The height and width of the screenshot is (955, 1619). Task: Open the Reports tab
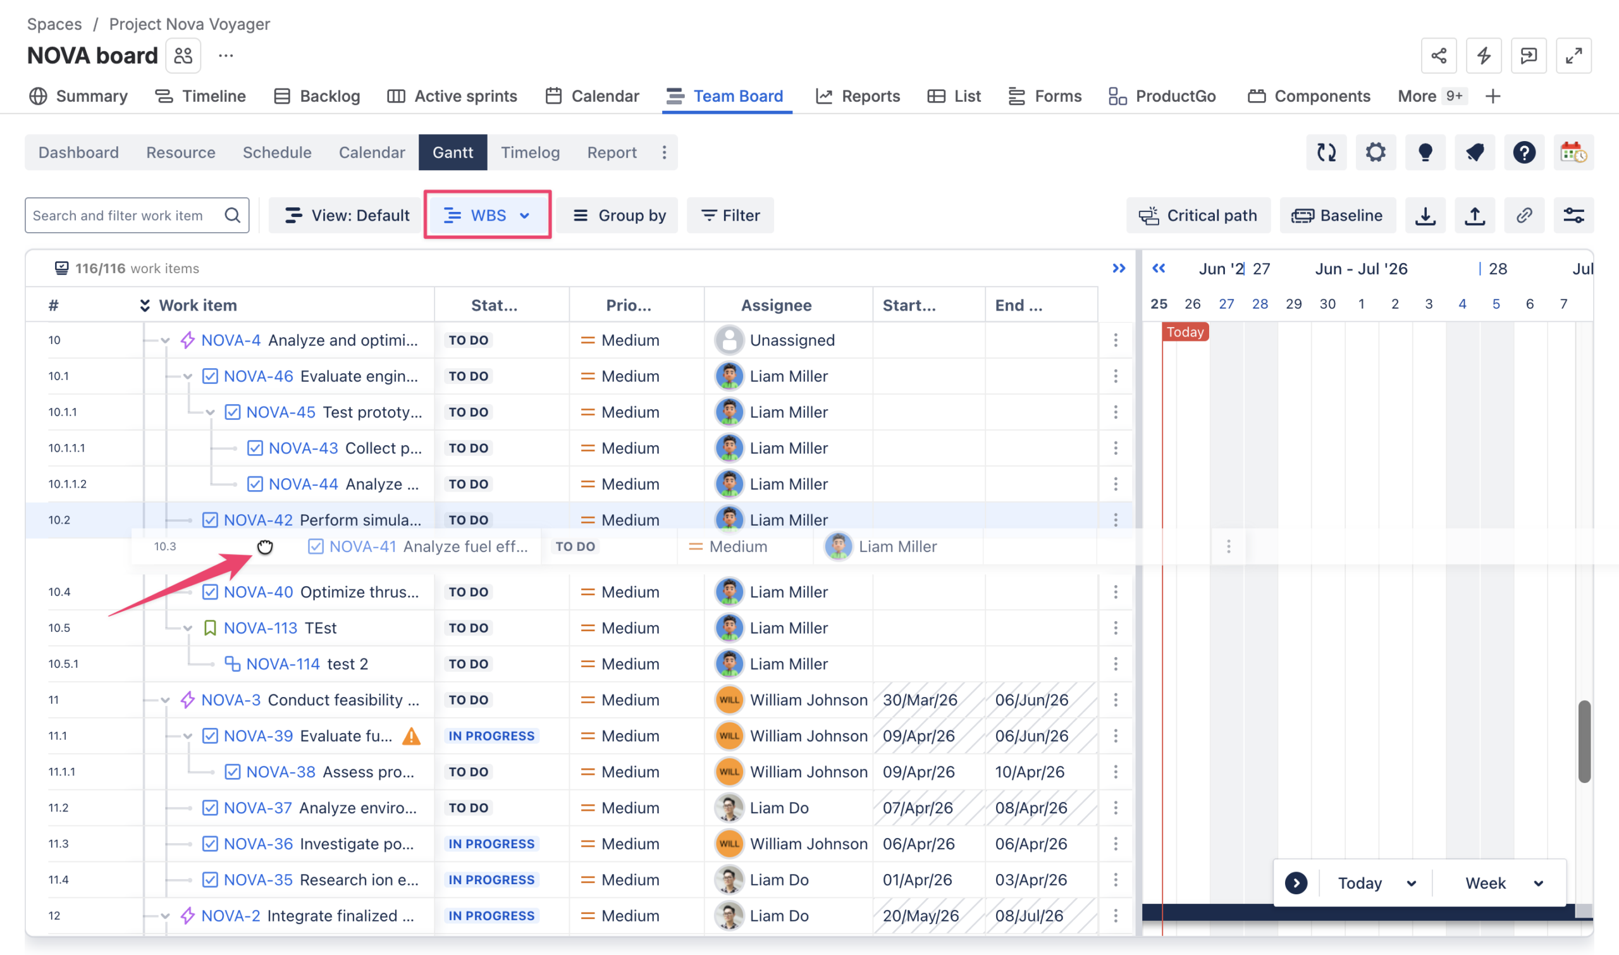pos(858,96)
